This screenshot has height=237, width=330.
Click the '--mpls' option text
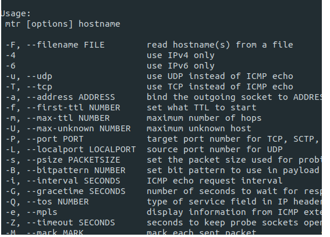point(42,212)
